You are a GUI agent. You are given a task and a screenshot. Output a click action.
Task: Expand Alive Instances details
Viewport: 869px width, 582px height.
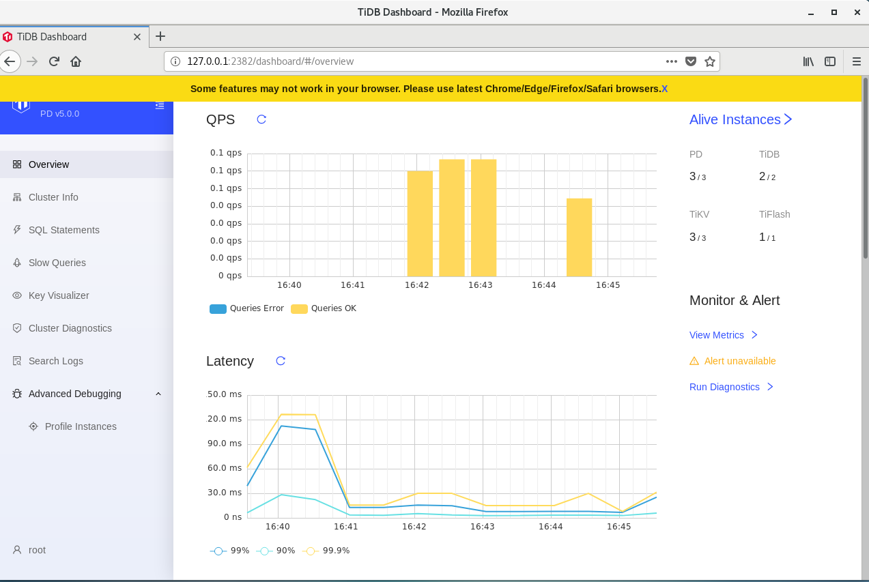[741, 119]
